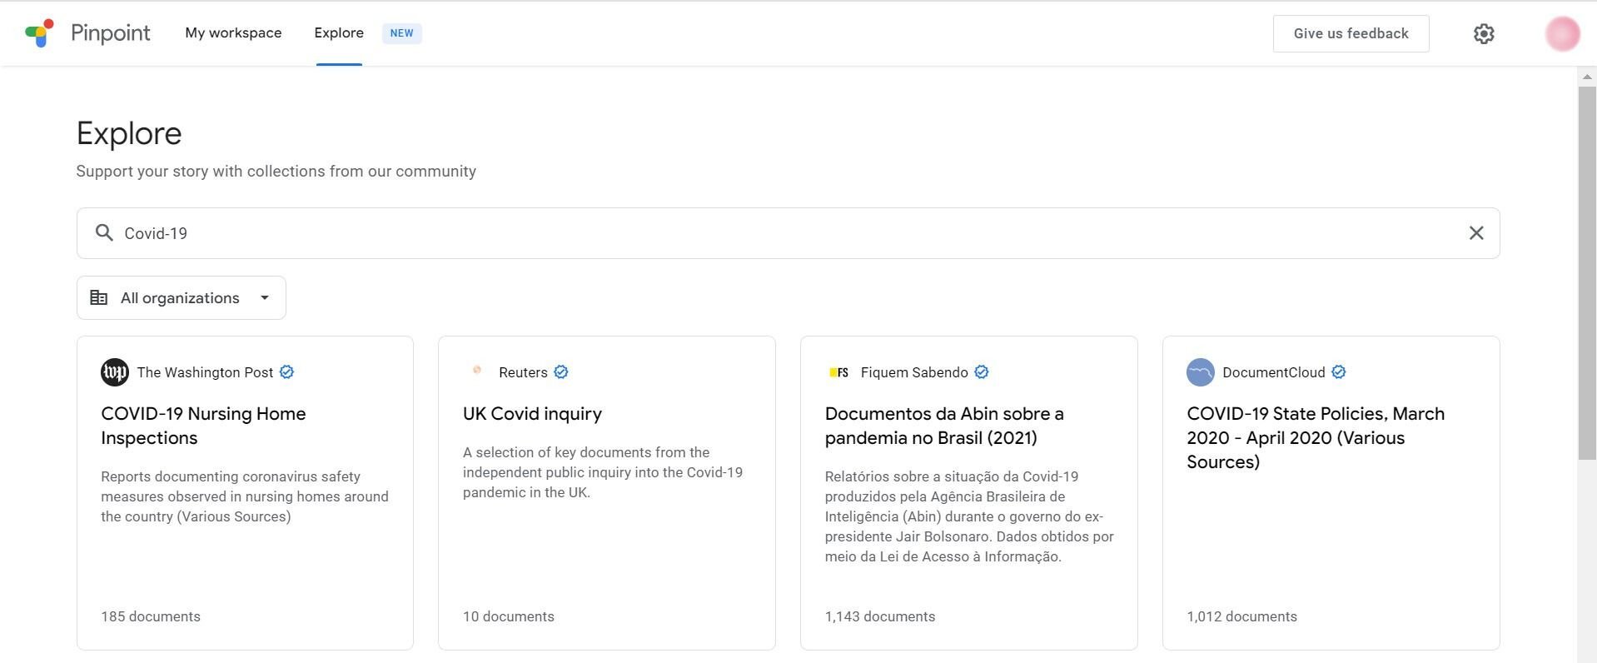The image size is (1597, 663).
Task: Click the Support your story subtitle
Action: click(276, 171)
